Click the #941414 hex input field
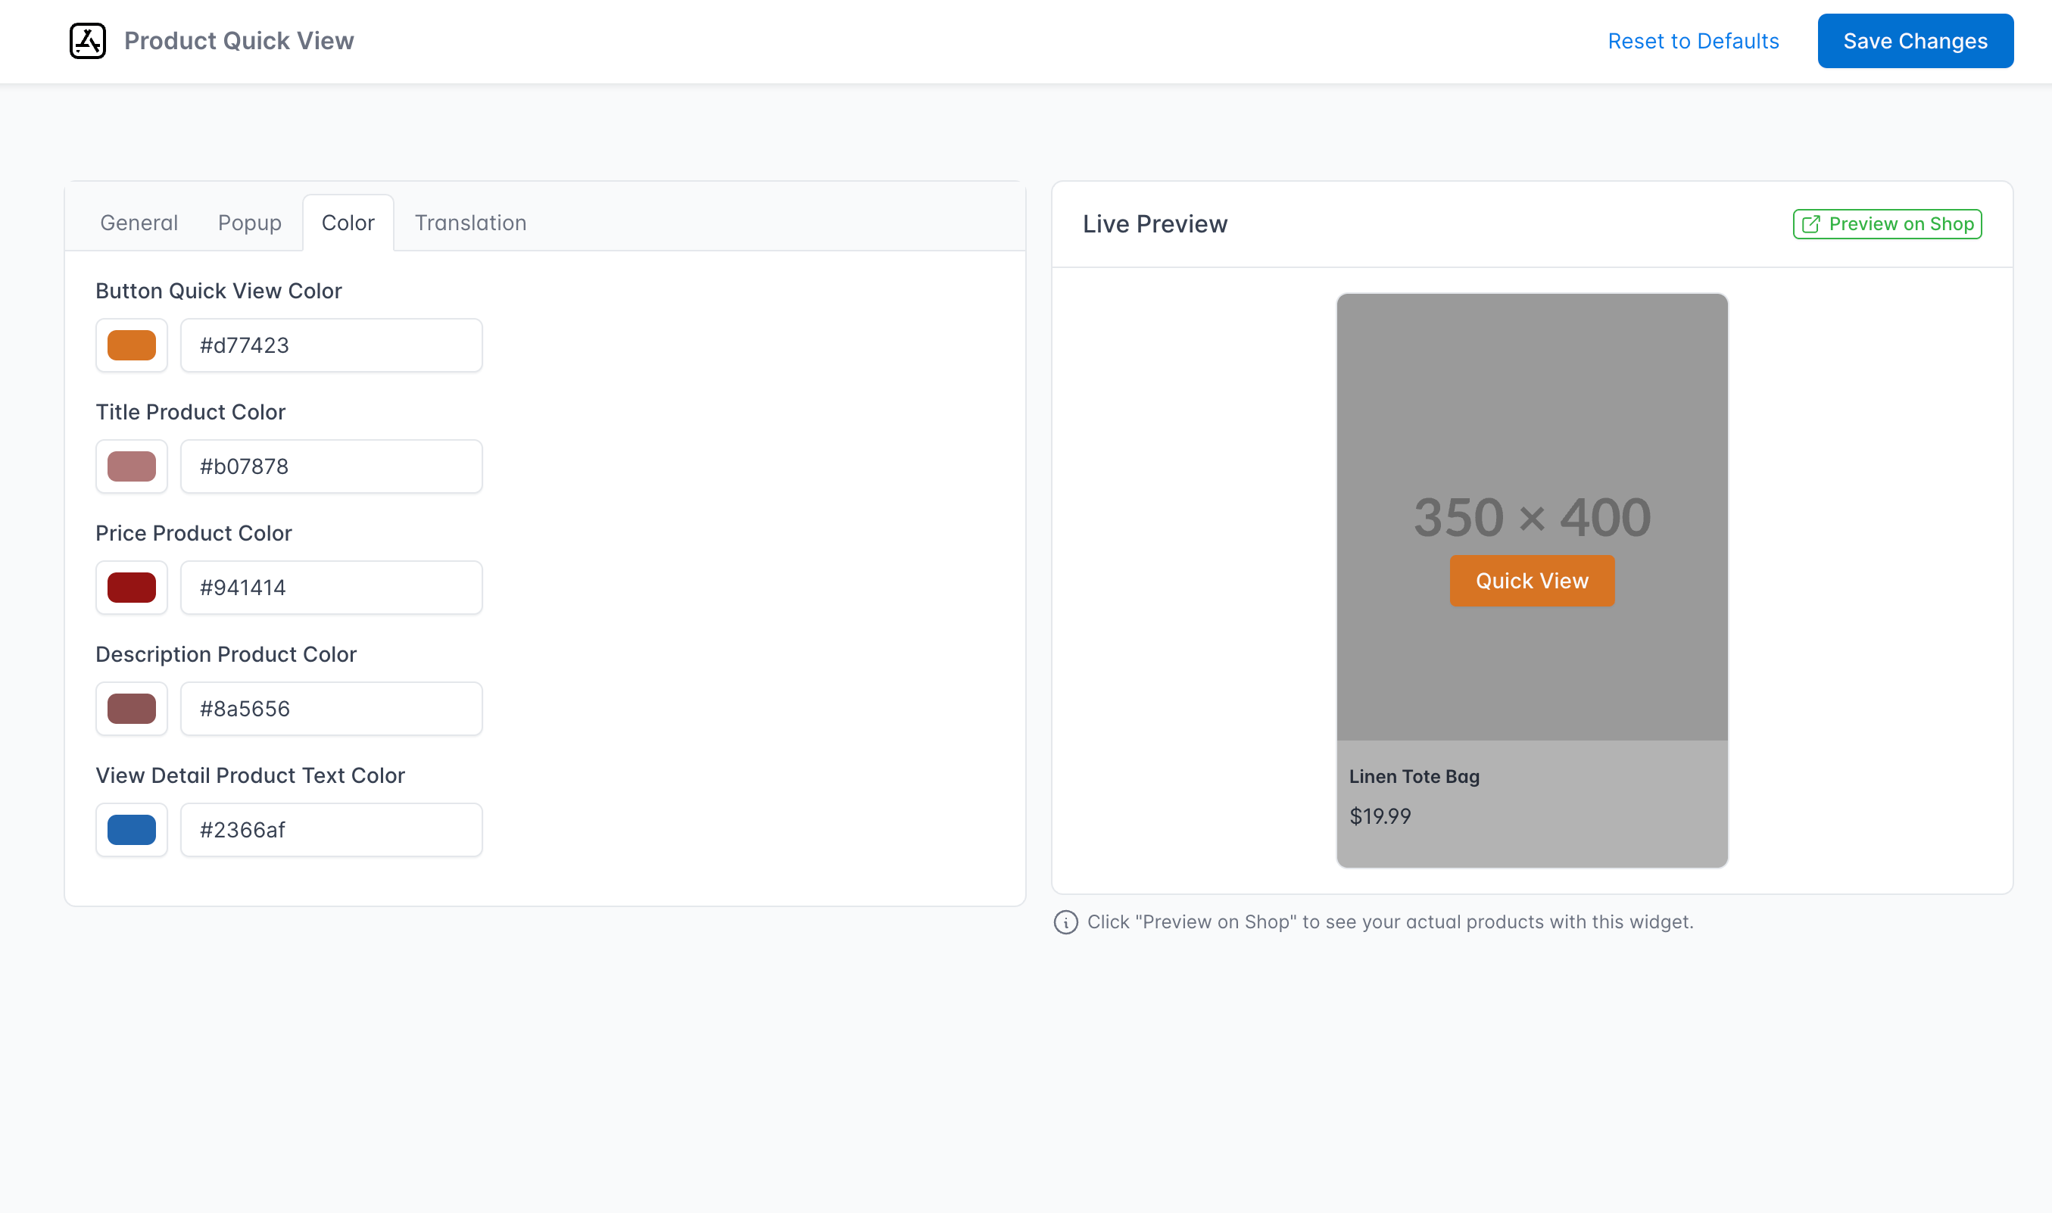The height and width of the screenshot is (1213, 2052). pos(332,587)
